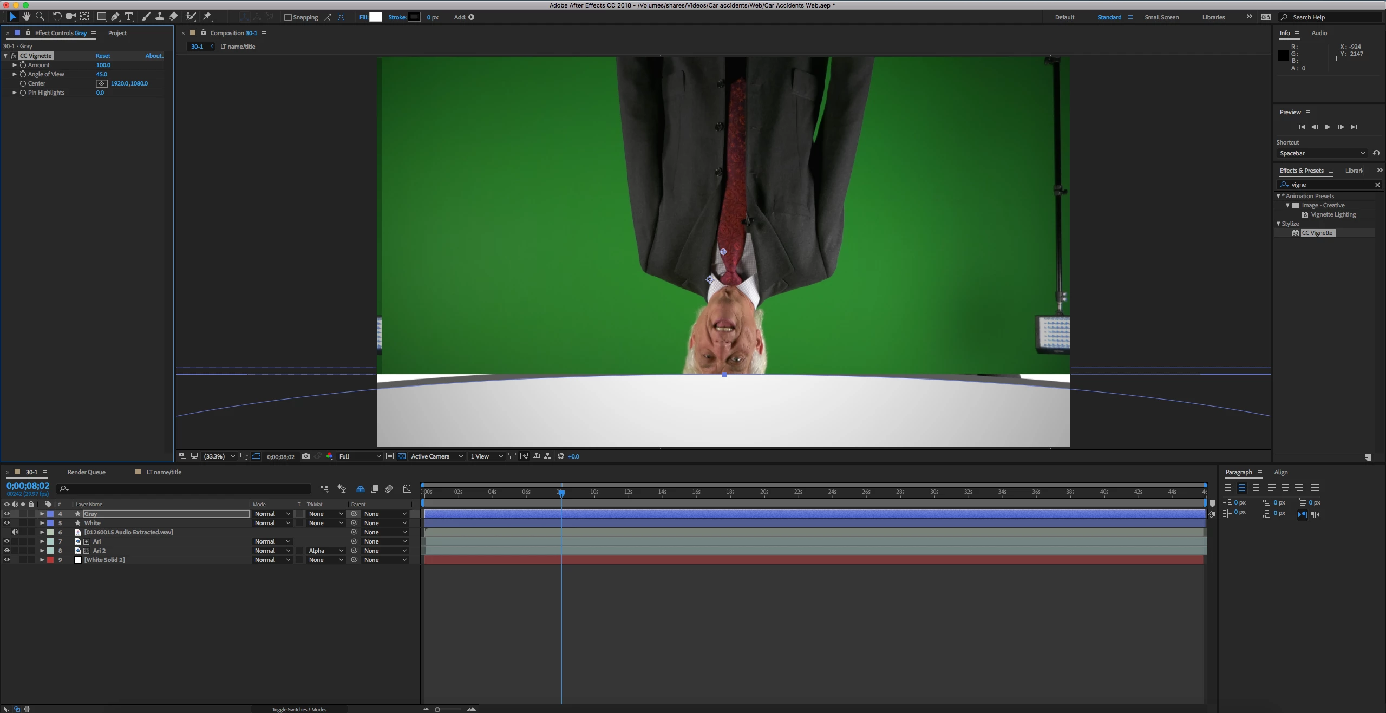Select the Zoom tool in toolbar
This screenshot has width=1386, height=713.
[x=40, y=17]
